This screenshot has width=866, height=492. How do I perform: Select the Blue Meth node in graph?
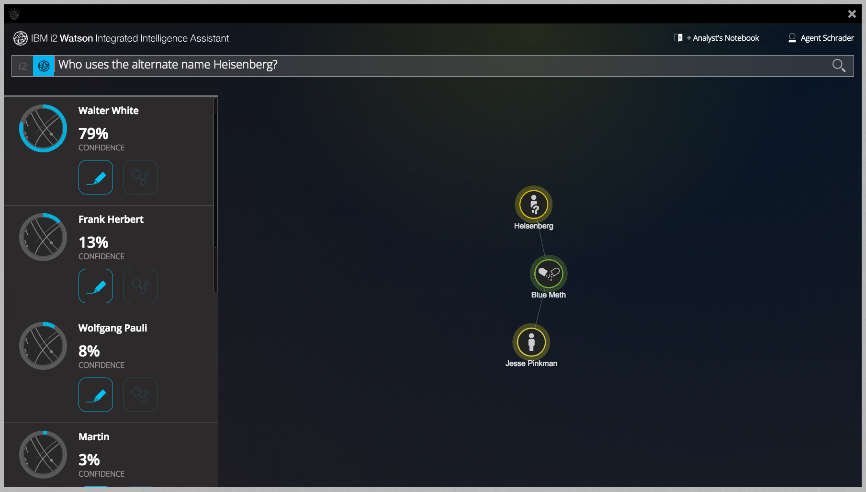click(x=549, y=274)
